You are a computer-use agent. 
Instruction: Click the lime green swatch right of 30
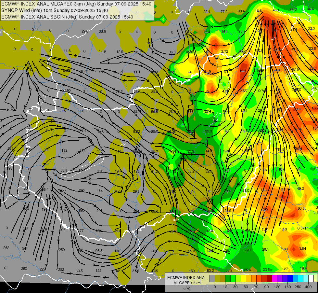tap(238, 279)
